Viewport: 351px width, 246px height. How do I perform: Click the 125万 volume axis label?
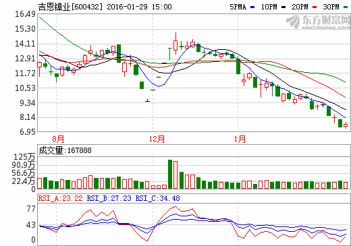(24, 157)
